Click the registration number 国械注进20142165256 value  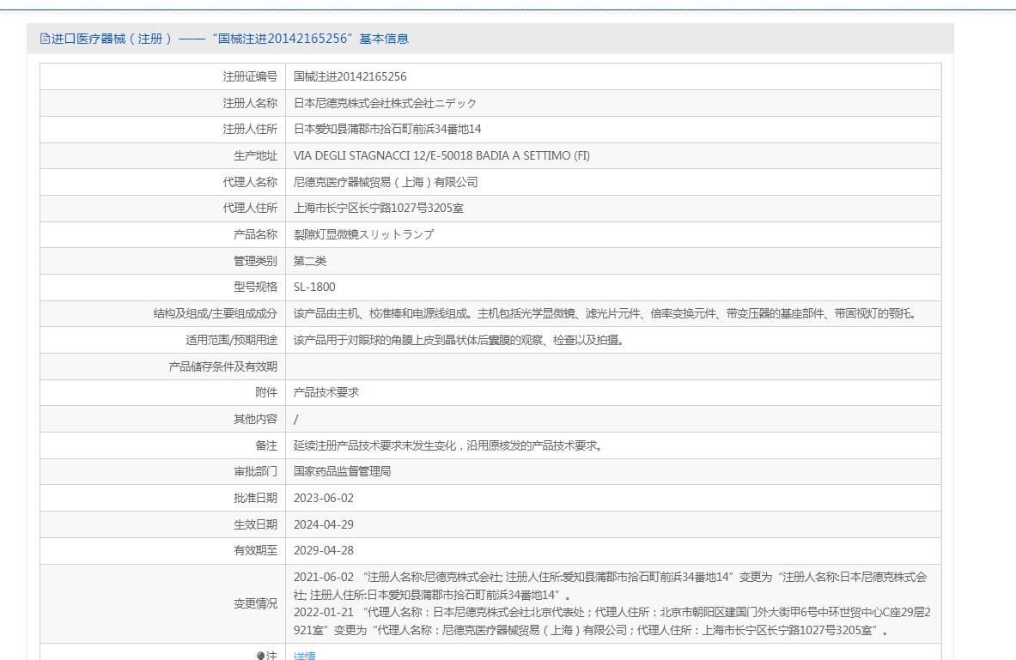pos(350,76)
